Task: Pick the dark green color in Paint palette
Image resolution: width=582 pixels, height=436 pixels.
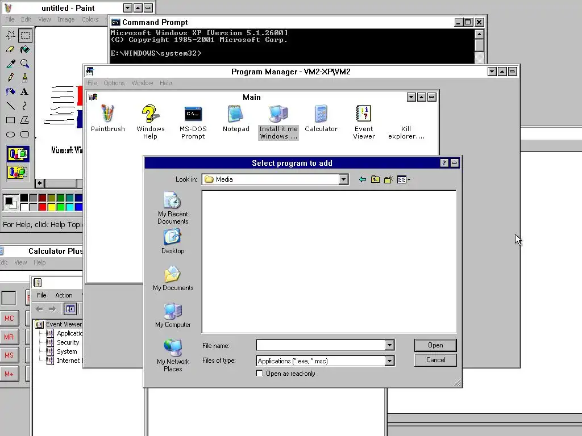Action: pyautogui.click(x=60, y=198)
